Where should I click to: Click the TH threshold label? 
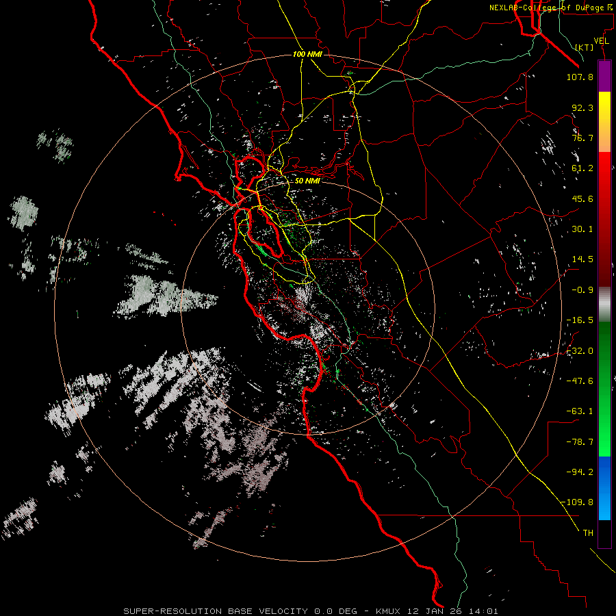point(588,533)
